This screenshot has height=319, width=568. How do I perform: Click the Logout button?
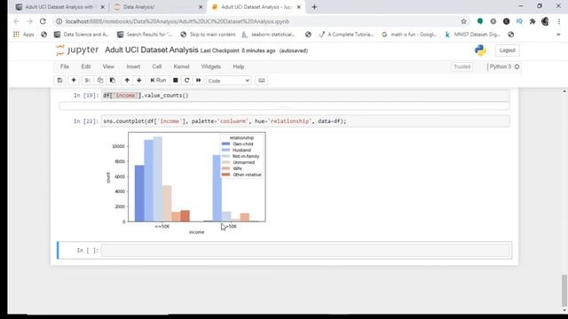[507, 51]
